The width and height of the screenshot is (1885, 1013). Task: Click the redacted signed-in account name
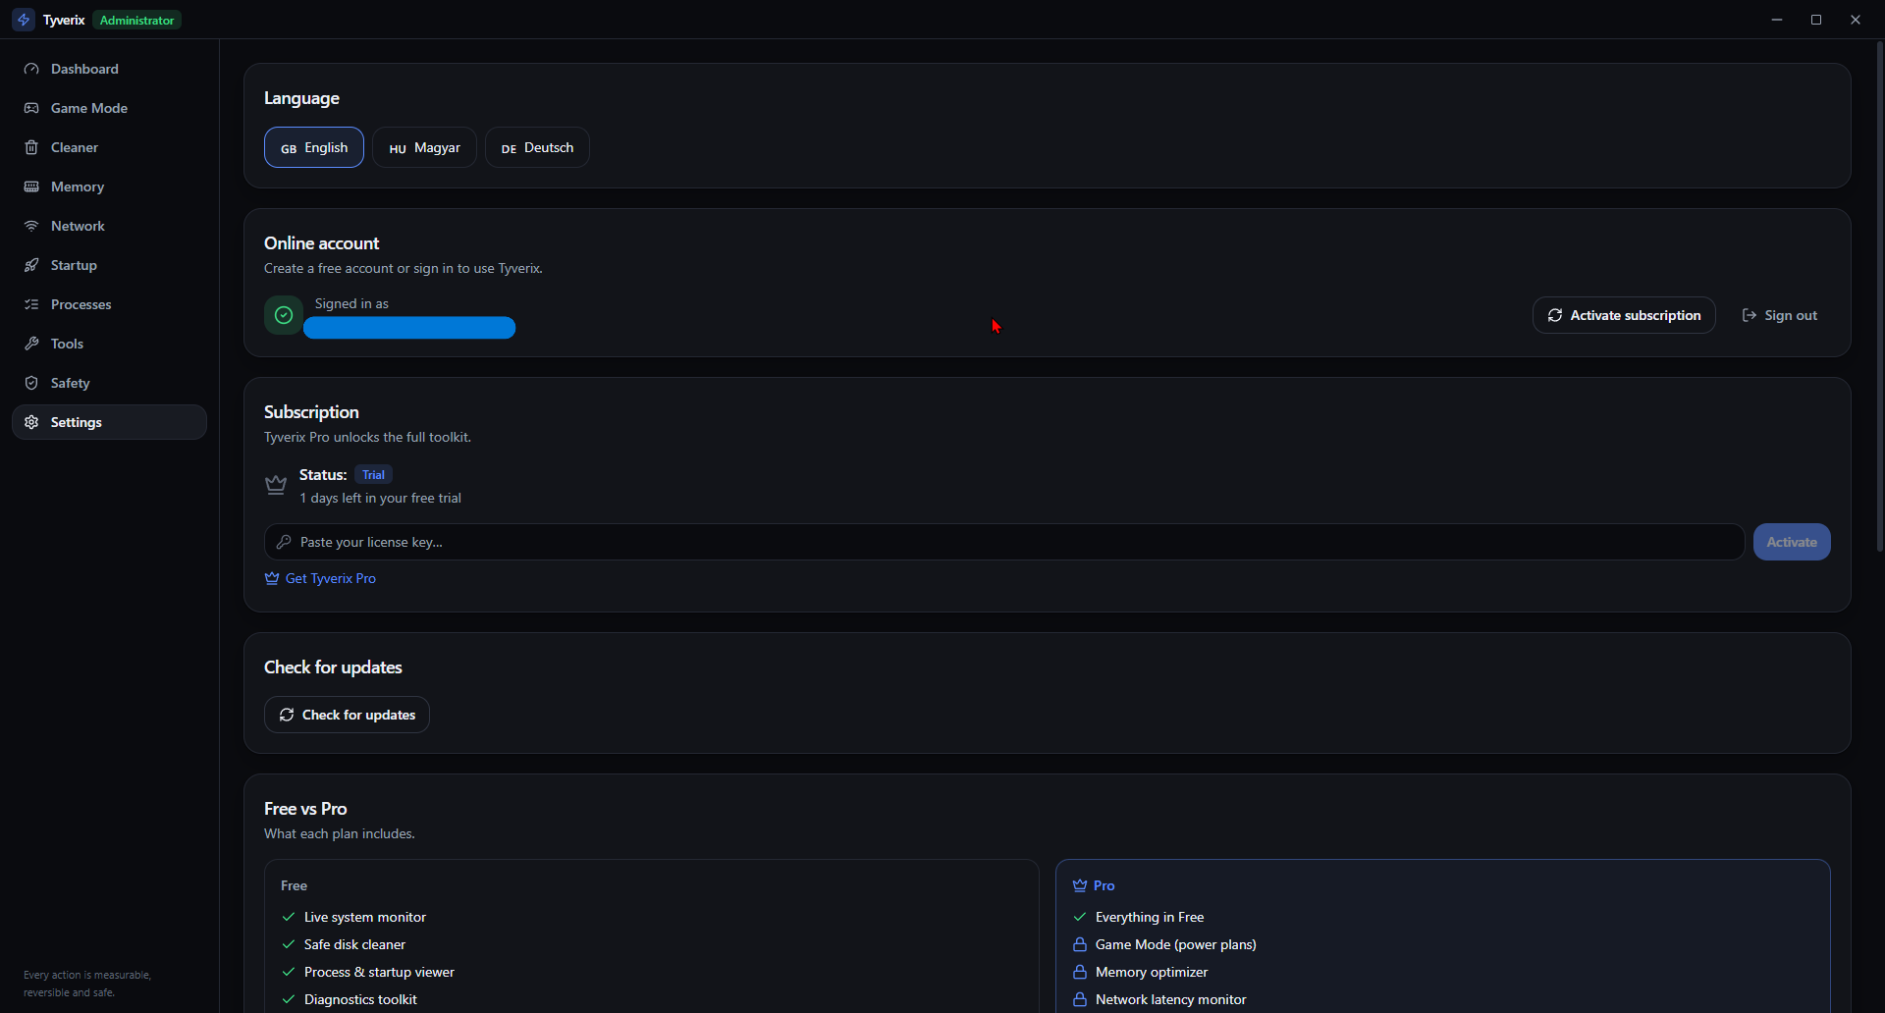409,328
